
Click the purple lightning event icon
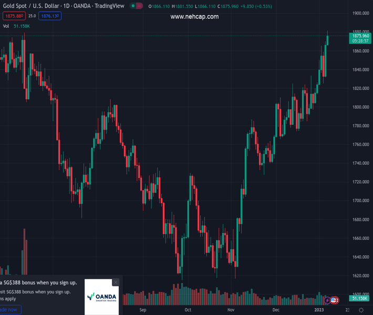[x=328, y=300]
